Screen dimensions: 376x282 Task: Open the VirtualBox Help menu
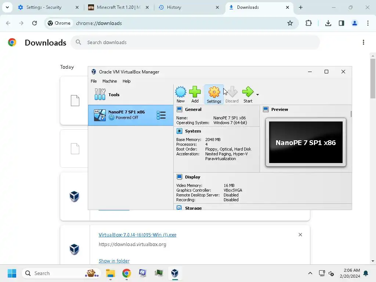click(127, 81)
